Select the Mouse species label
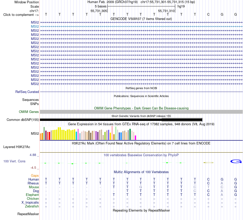This screenshot has width=243, height=220. coord(34,187)
